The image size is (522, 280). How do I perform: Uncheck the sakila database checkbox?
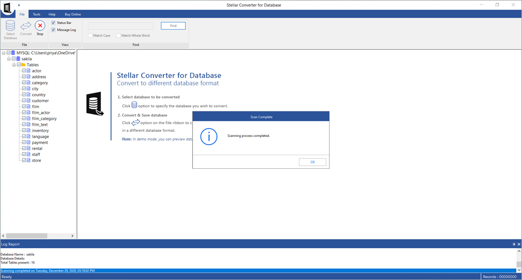(14, 59)
